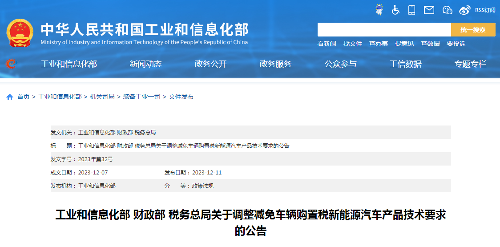
Task: Open the accessibility wheelchair icon
Action: pyautogui.click(x=395, y=10)
